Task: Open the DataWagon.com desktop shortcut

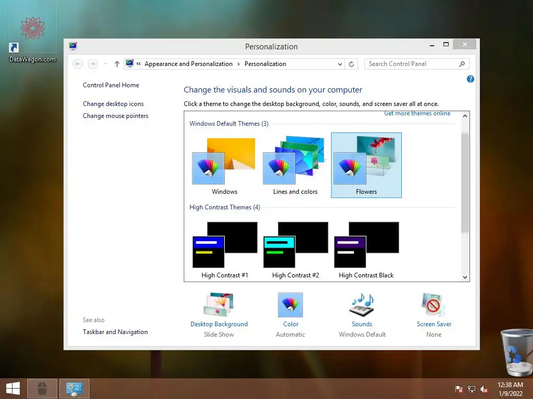Action: click(32, 34)
